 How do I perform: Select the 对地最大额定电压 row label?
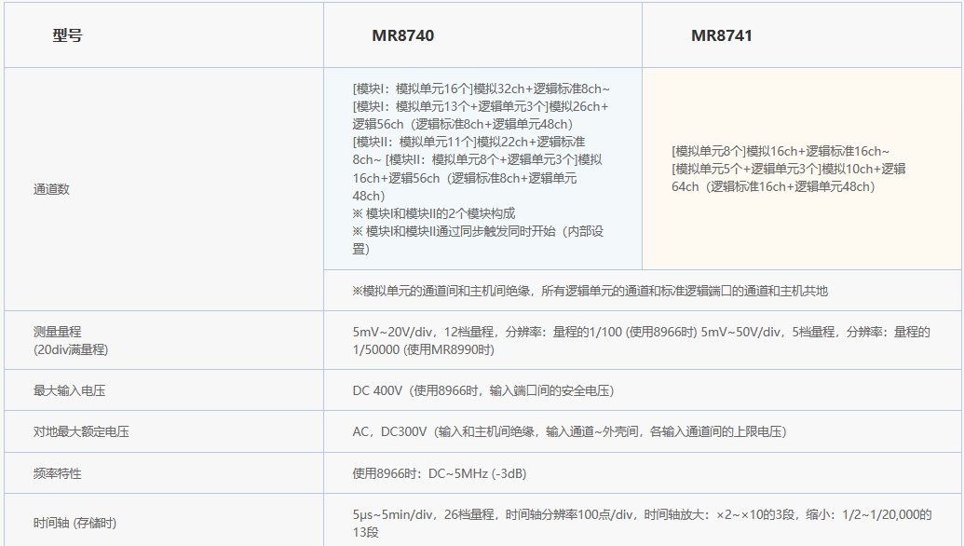[81, 431]
